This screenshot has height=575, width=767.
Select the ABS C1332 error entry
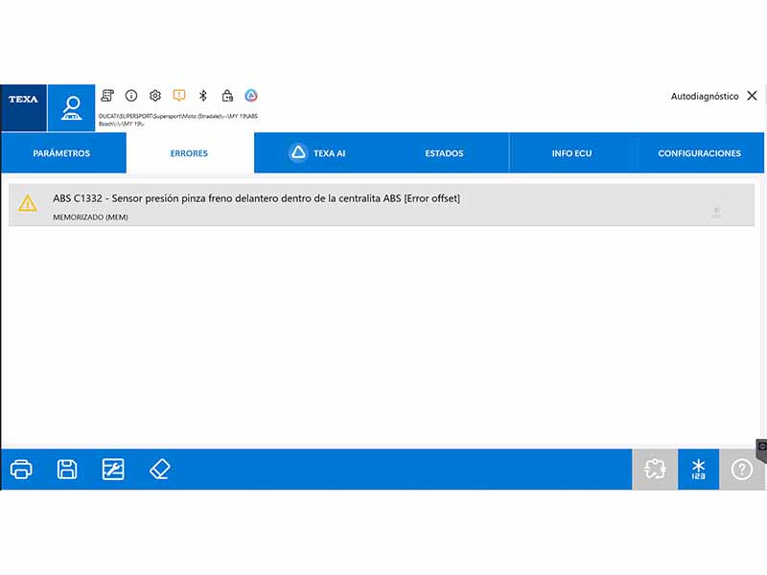(x=382, y=205)
